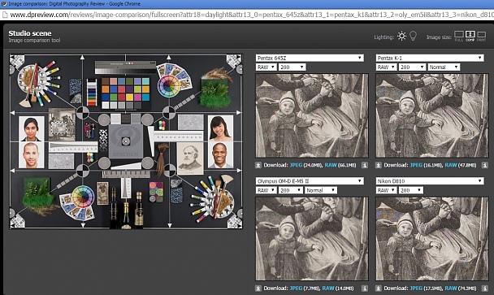Open the Pentax 645Z camera dropdown
This screenshot has height=295, width=494.
click(310, 58)
